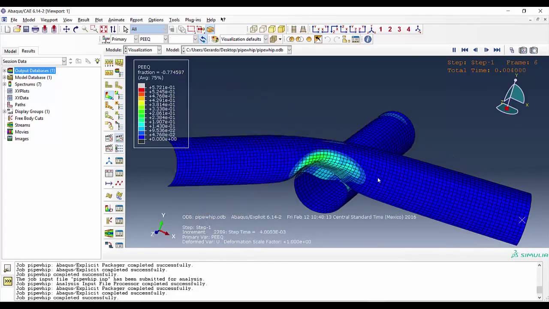Viewport: 549px width, 309px height.
Task: Click the Open file folder icon
Action: 17,29
